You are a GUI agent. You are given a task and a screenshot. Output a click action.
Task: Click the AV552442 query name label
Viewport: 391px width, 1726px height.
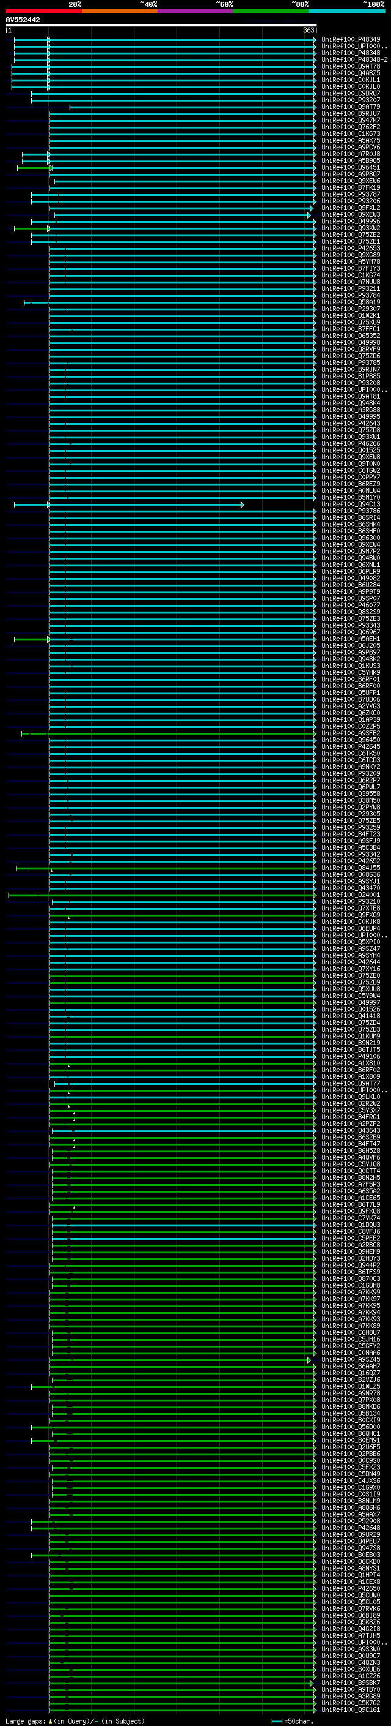point(23,20)
